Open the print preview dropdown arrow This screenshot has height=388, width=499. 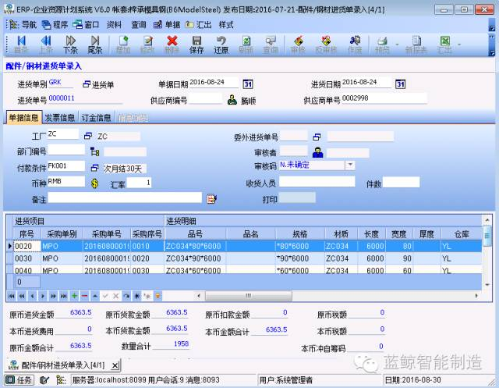pyautogui.click(x=397, y=44)
